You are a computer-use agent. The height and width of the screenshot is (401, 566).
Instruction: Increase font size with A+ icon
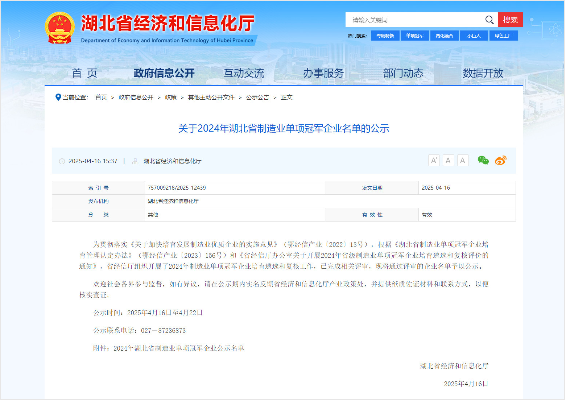click(x=434, y=160)
